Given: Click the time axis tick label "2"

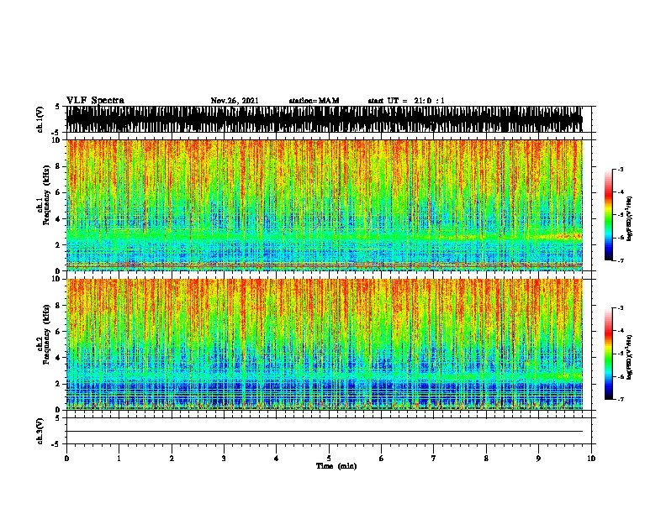Looking at the screenshot, I should coord(172,459).
